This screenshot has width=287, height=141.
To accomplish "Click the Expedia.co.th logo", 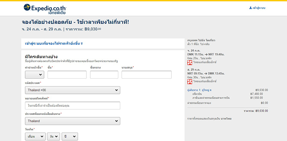I will tap(45, 9).
